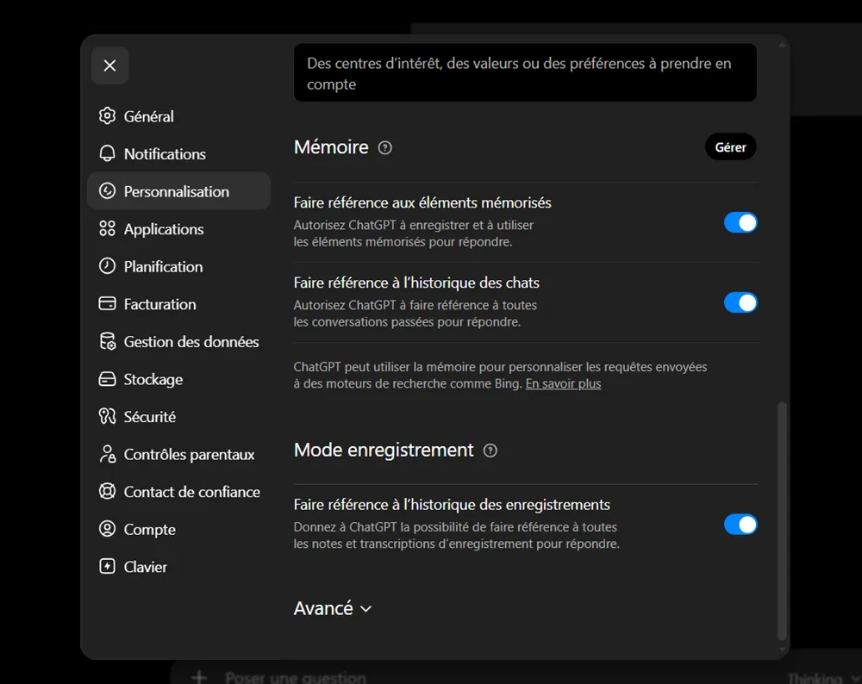Open Gestion des données section
862x684 pixels.
178,341
